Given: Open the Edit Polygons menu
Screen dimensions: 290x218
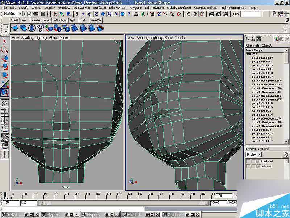Looking at the screenshot, I should pos(154,8).
